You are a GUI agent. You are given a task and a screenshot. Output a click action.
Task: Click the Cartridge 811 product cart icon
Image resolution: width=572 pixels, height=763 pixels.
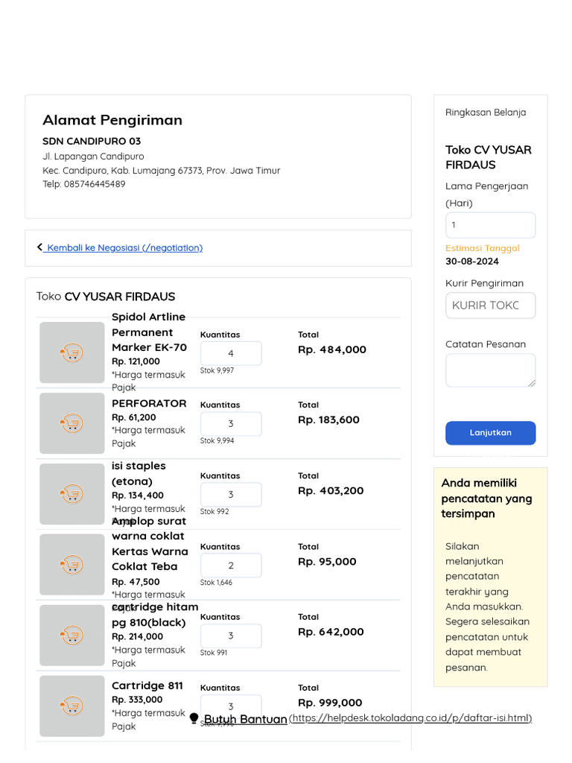pos(71,706)
